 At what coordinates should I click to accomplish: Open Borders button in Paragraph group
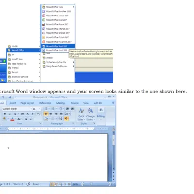point(53,119)
